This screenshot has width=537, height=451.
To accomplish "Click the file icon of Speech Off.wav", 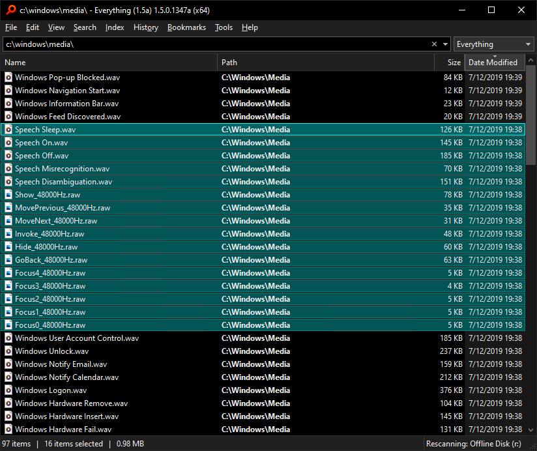I will pos(8,156).
